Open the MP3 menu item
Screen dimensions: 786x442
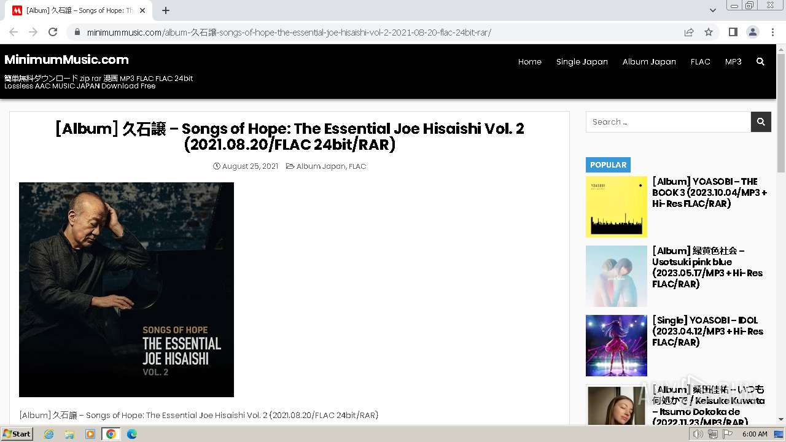coord(733,61)
